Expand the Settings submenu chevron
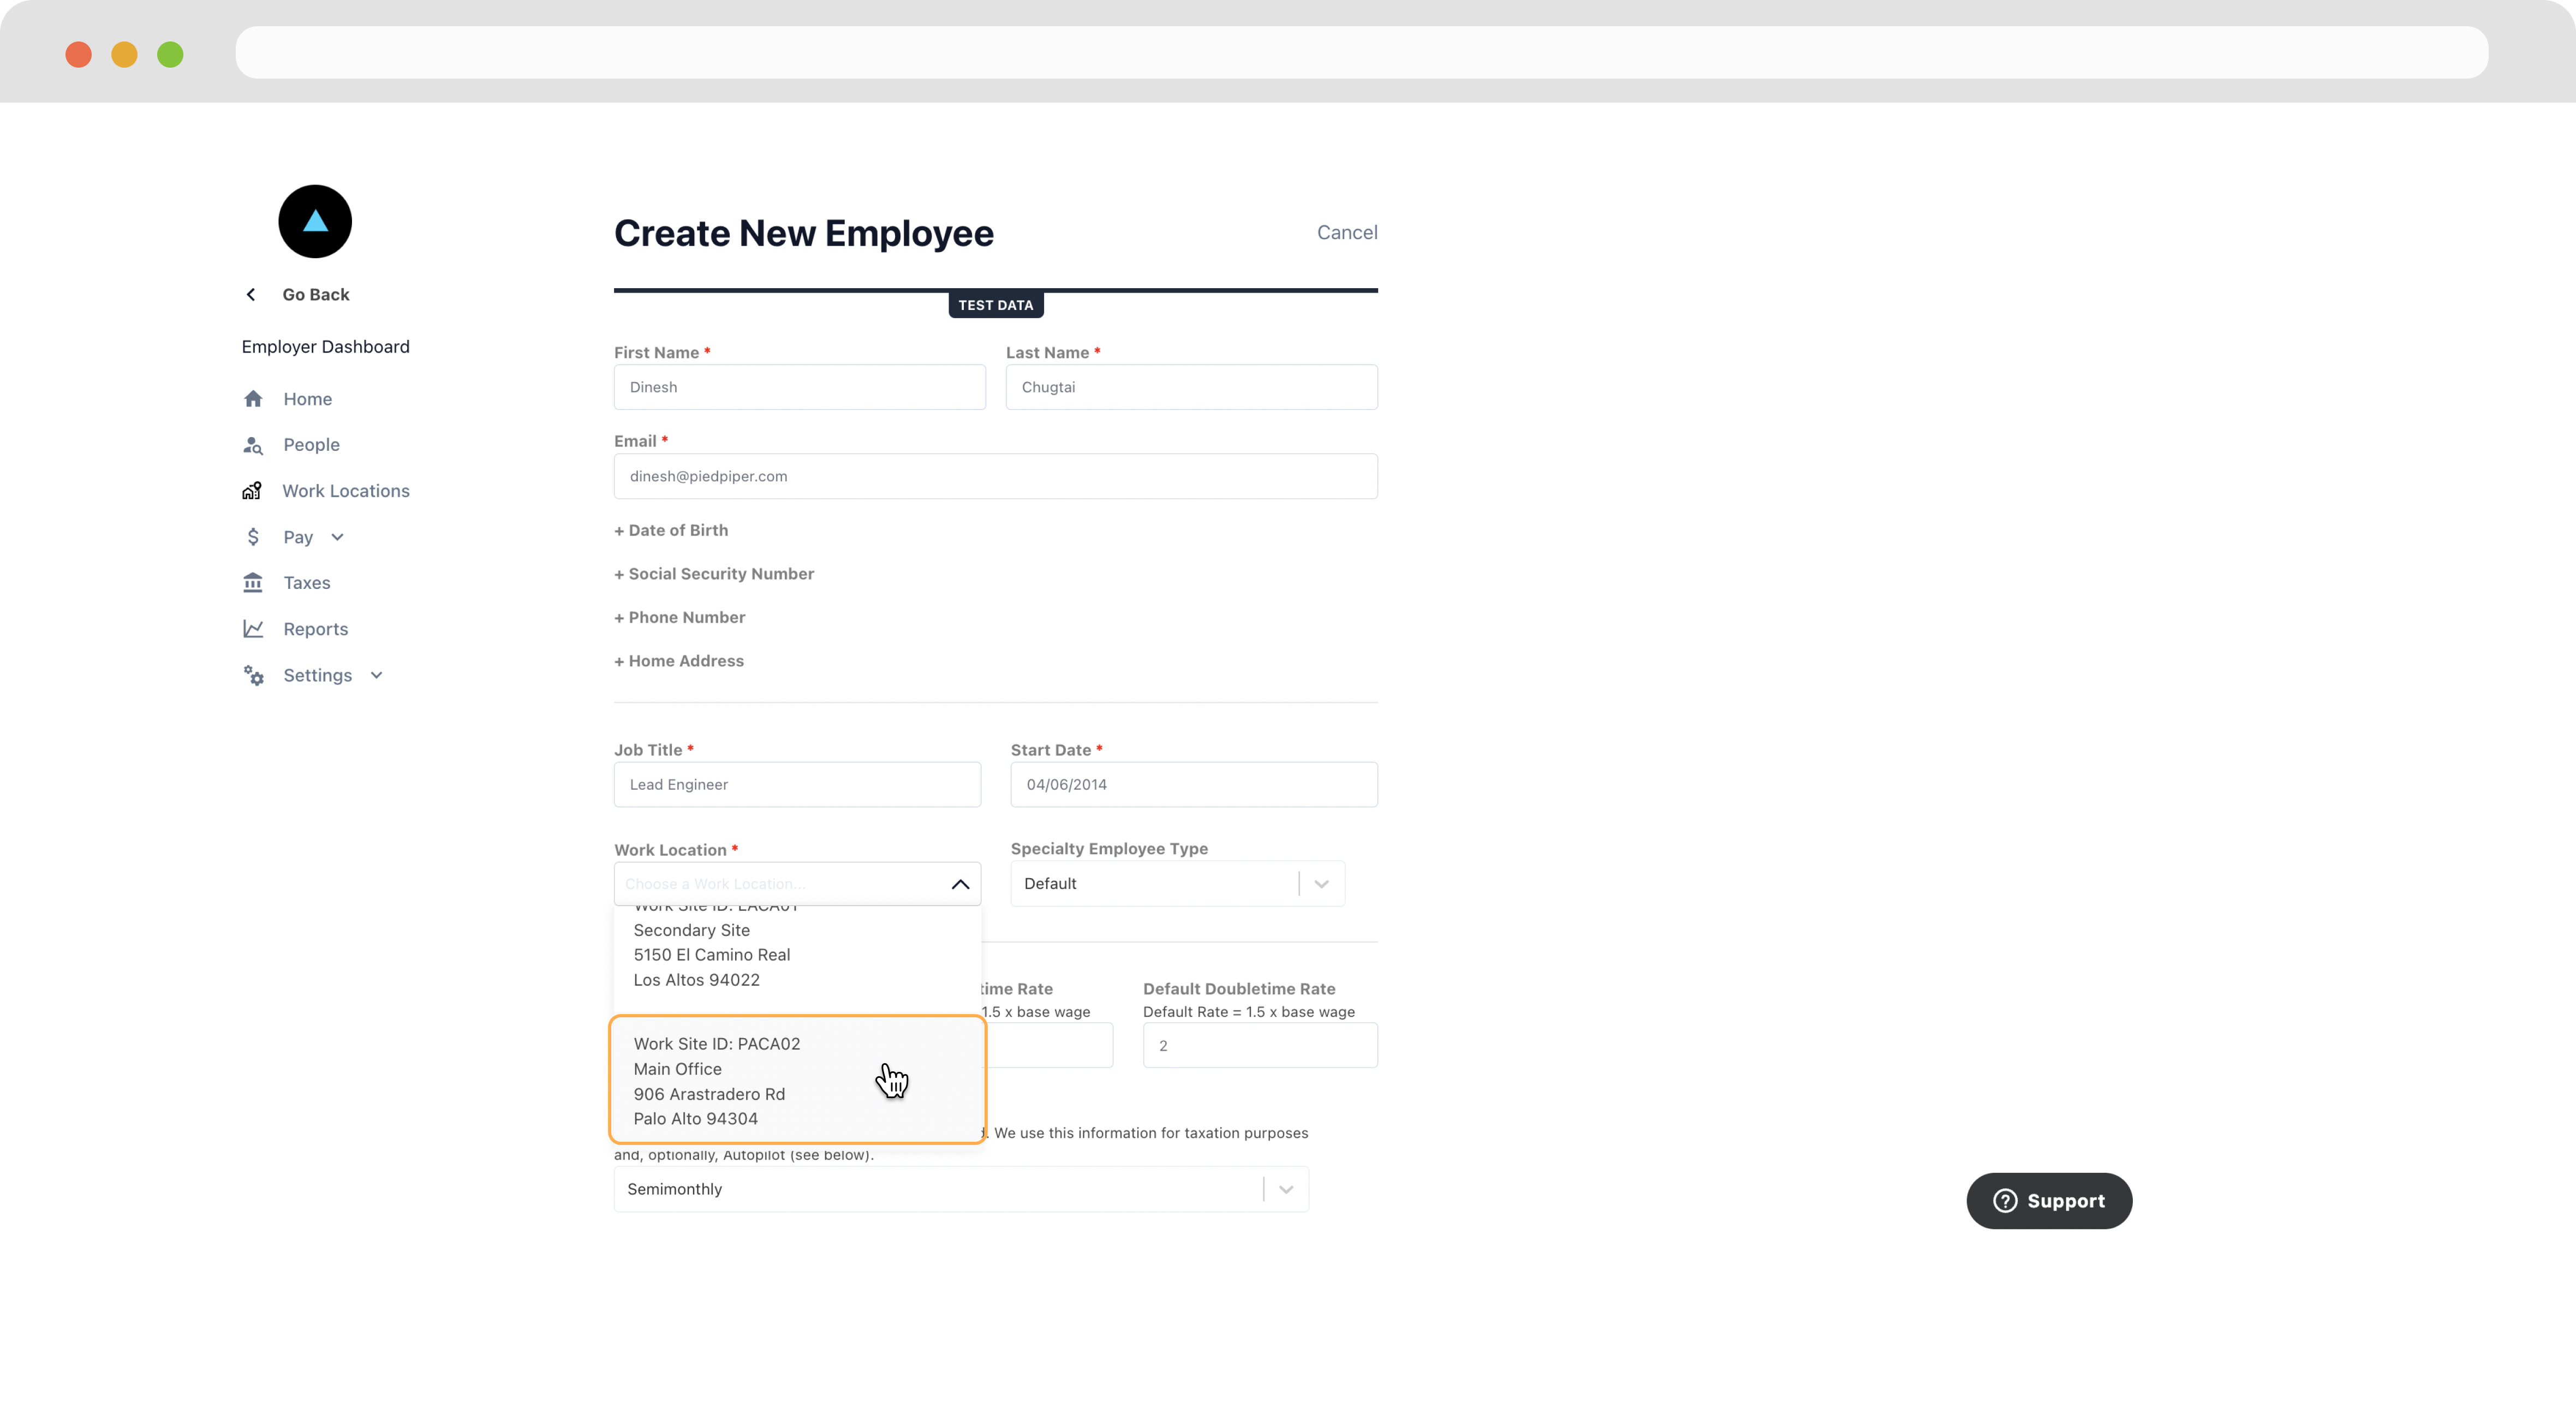 tap(377, 675)
